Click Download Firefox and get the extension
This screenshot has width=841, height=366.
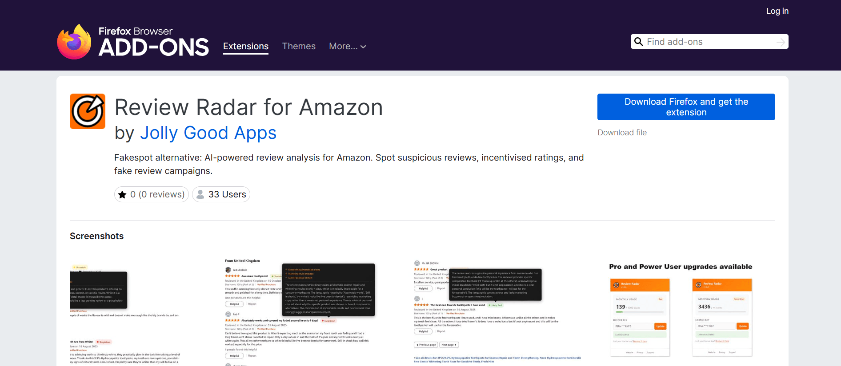[686, 107]
